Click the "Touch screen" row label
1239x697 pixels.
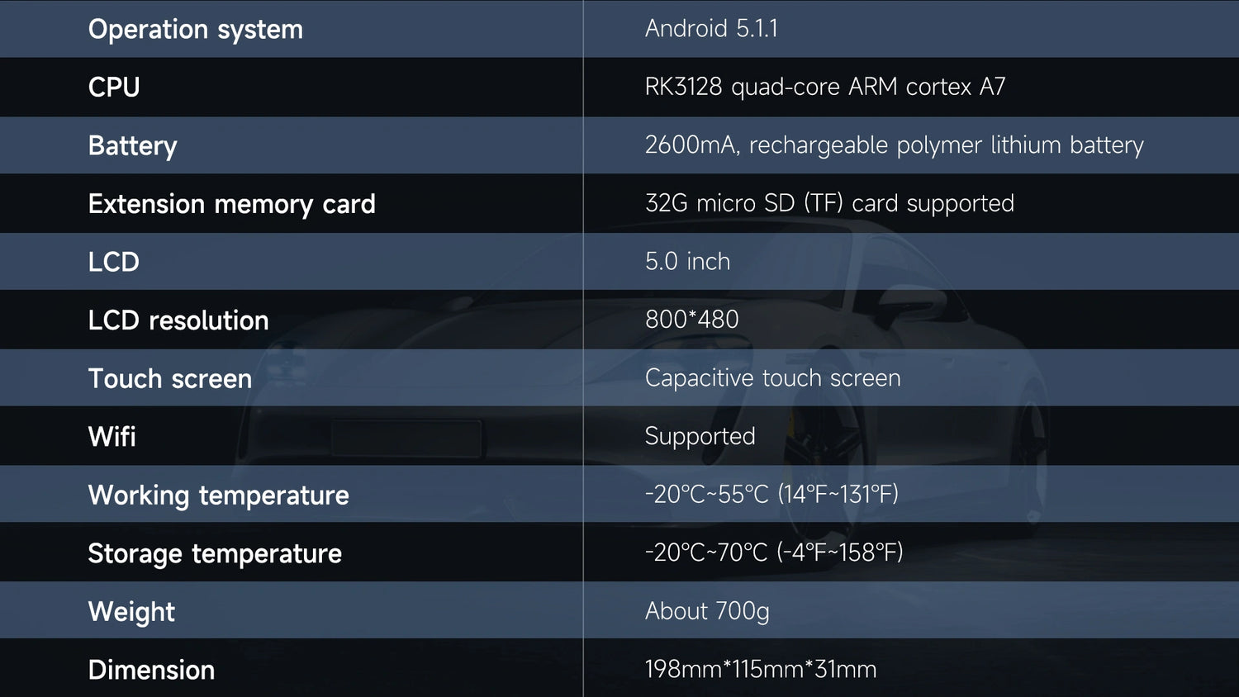click(169, 378)
